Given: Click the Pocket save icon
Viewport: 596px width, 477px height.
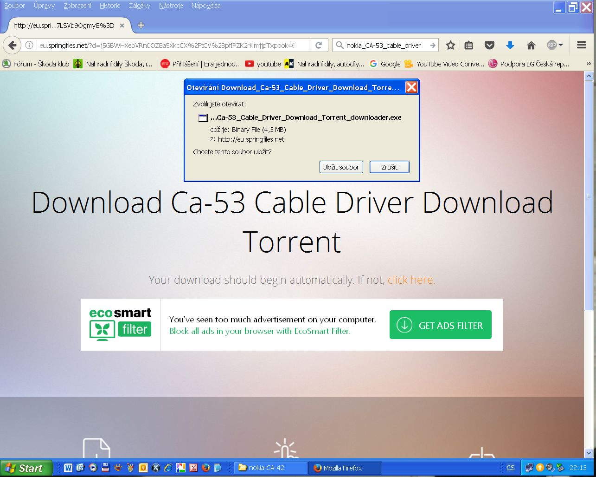Looking at the screenshot, I should click(x=489, y=45).
